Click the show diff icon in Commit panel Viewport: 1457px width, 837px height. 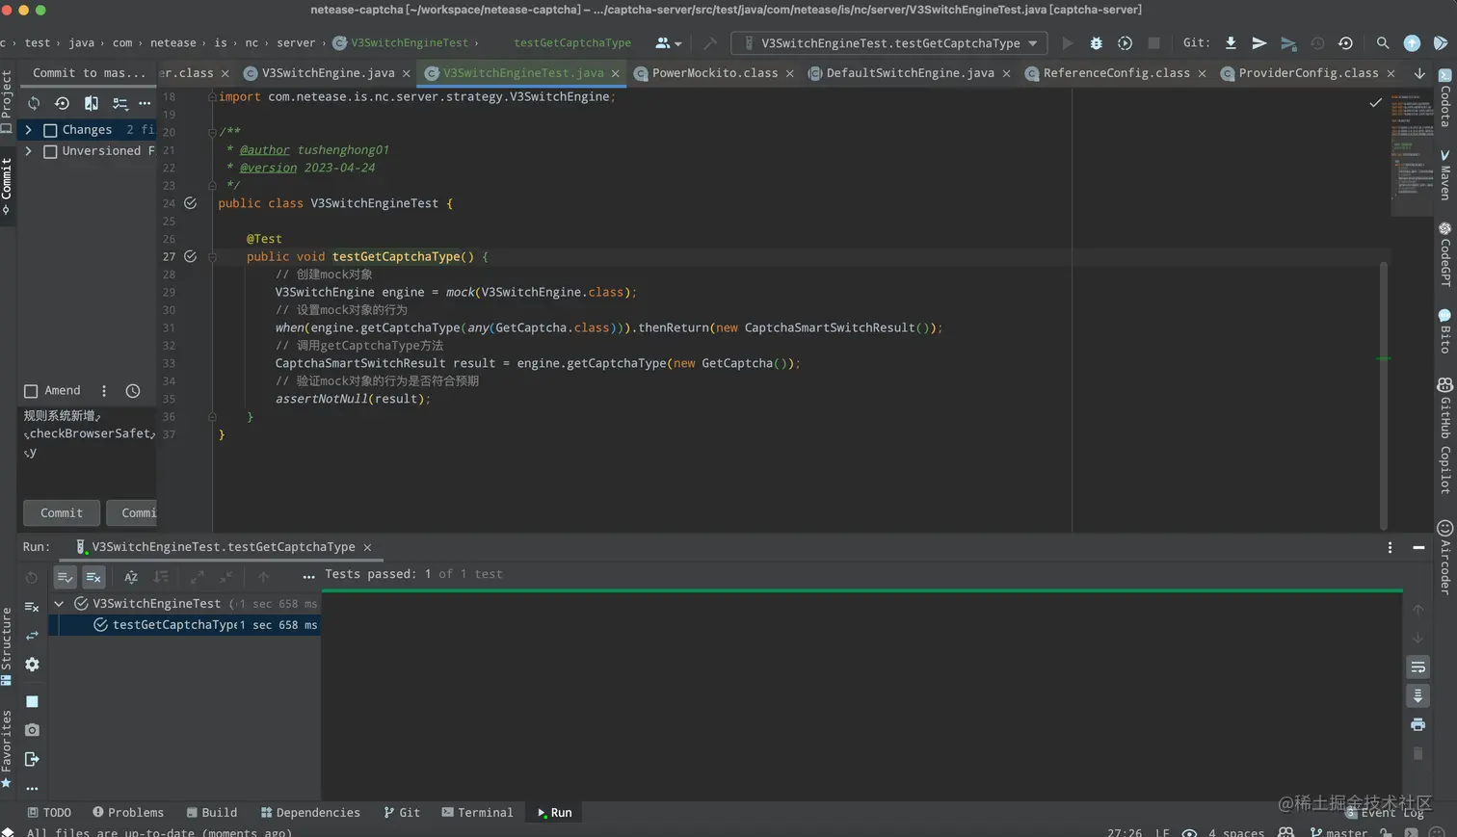pos(91,103)
